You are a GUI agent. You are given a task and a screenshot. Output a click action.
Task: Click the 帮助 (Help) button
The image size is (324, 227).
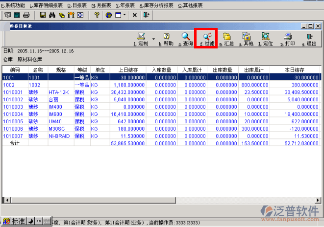[x=166, y=39]
